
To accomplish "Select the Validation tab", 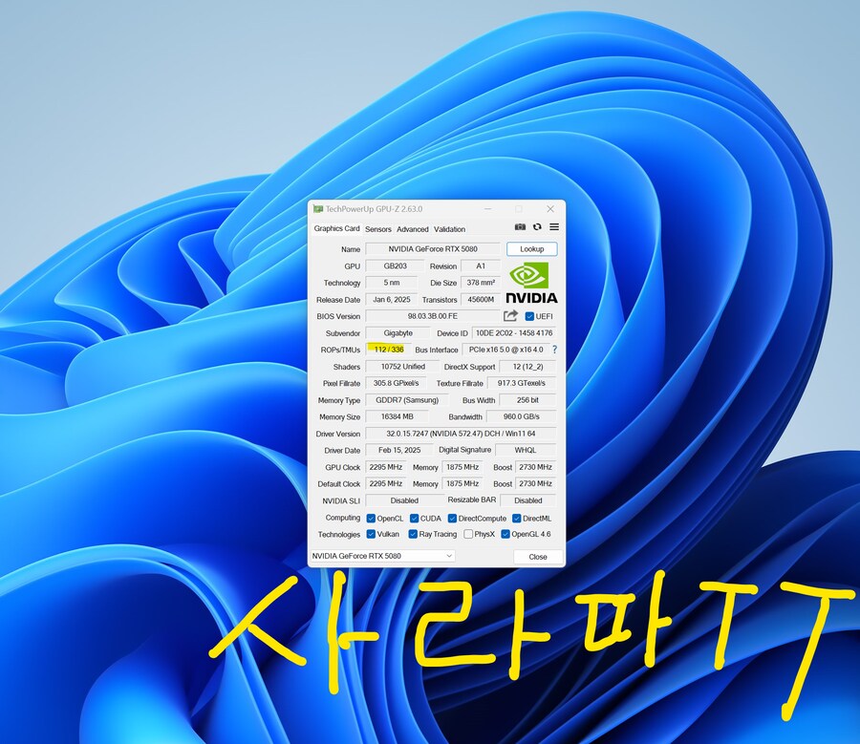I will pyautogui.click(x=449, y=228).
